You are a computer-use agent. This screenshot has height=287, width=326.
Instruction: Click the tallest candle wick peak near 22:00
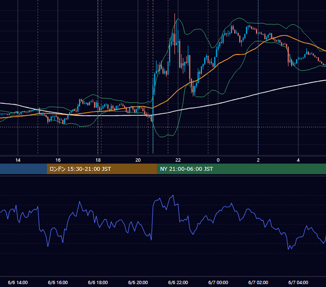[x=175, y=14]
